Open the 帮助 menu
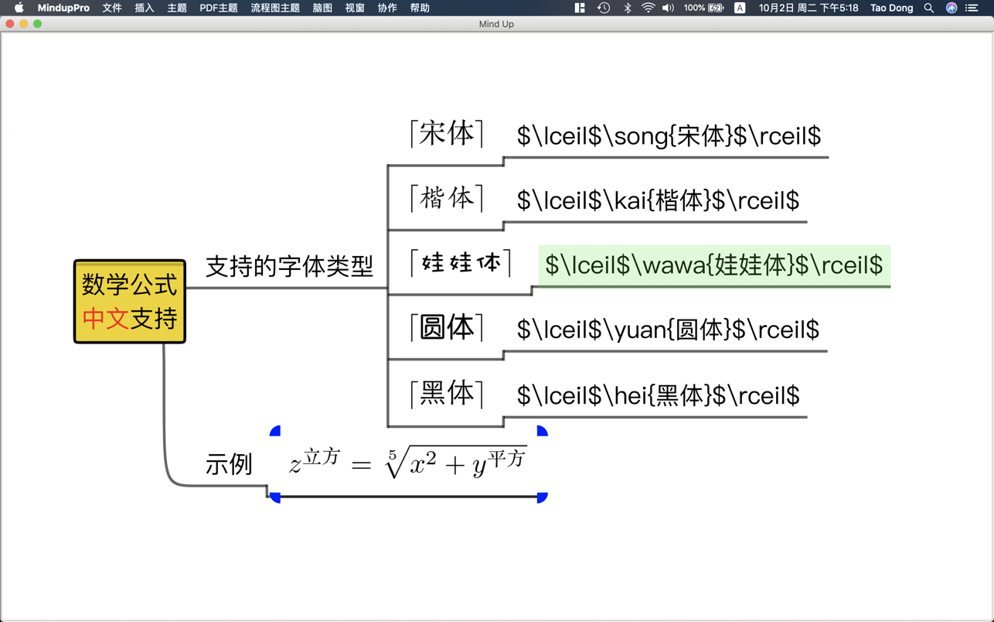Screen dimensions: 994x622 [420, 8]
